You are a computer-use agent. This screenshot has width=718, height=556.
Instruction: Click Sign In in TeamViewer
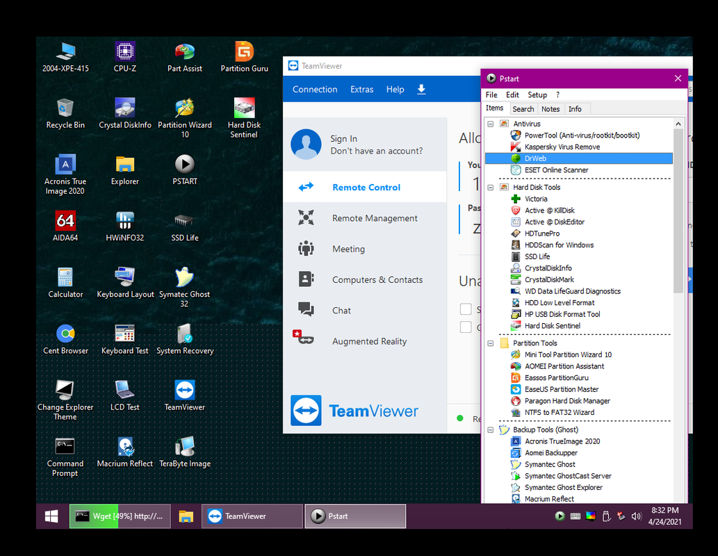click(x=344, y=139)
